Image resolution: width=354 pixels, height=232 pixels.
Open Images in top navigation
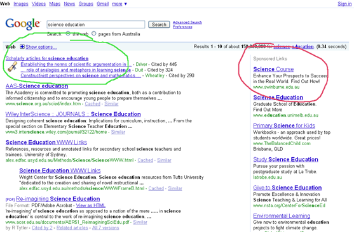21,4
